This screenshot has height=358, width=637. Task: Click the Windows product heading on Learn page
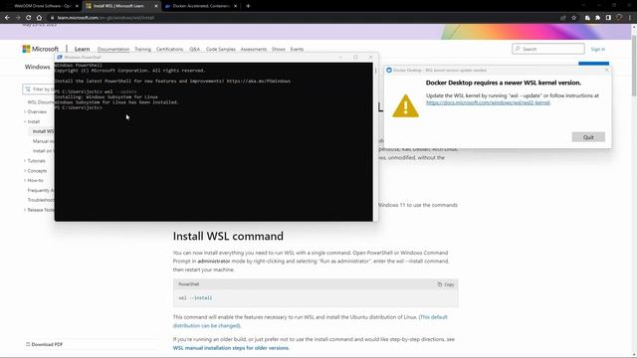pos(37,67)
